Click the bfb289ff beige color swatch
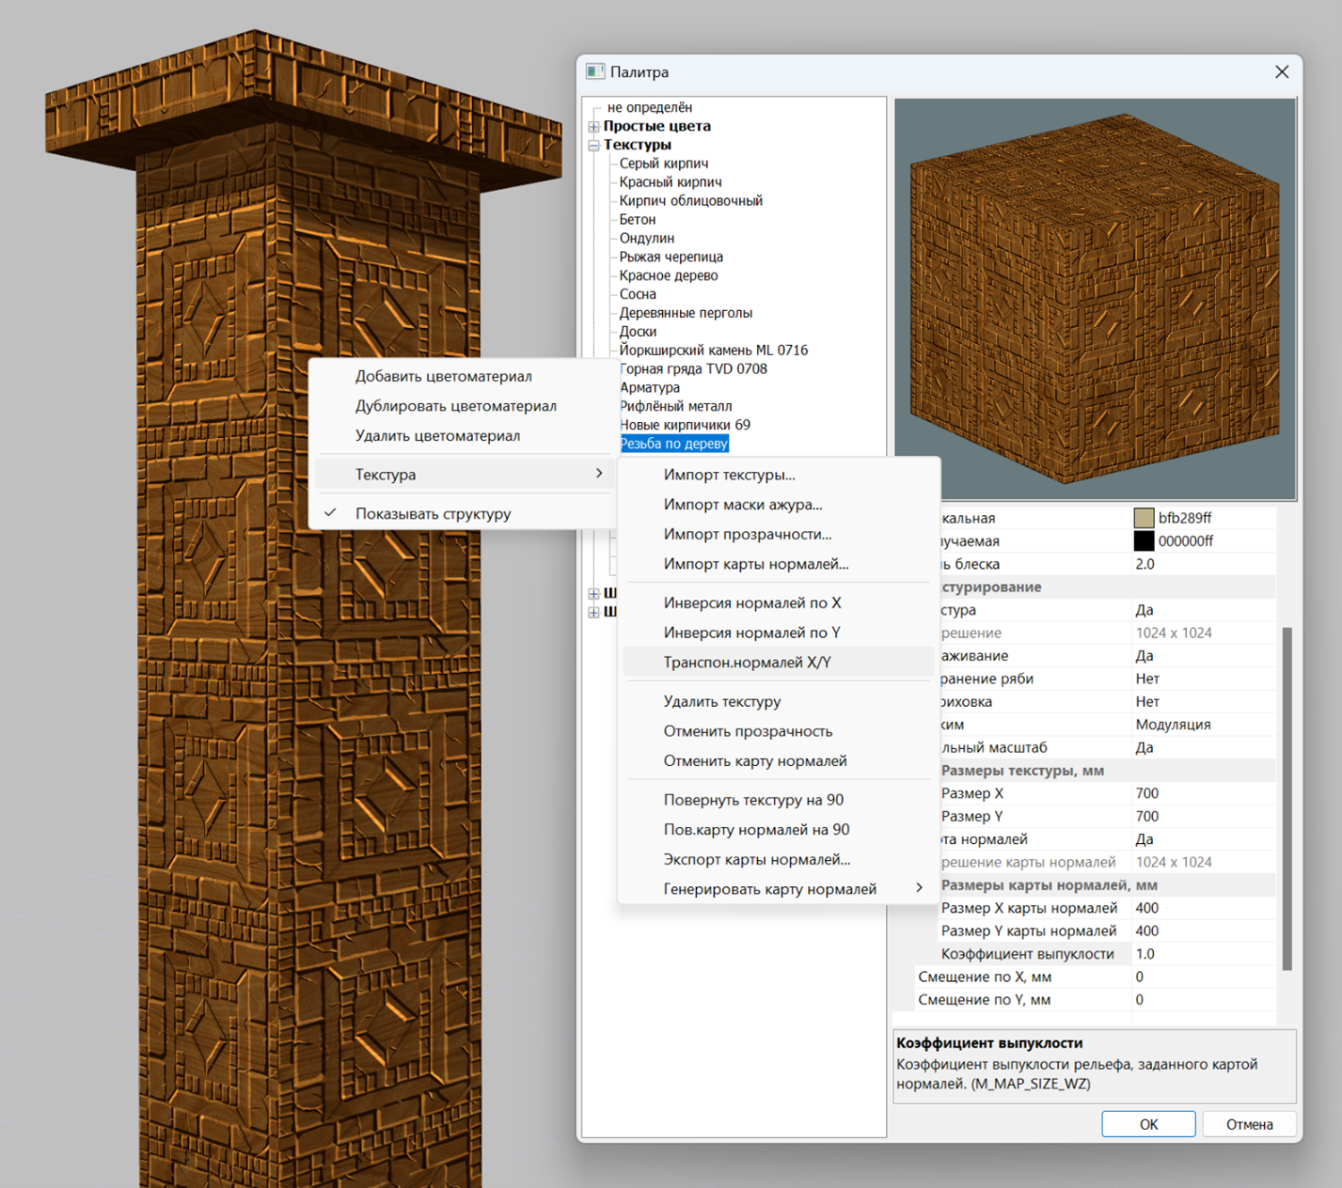The image size is (1342, 1188). tap(1144, 518)
